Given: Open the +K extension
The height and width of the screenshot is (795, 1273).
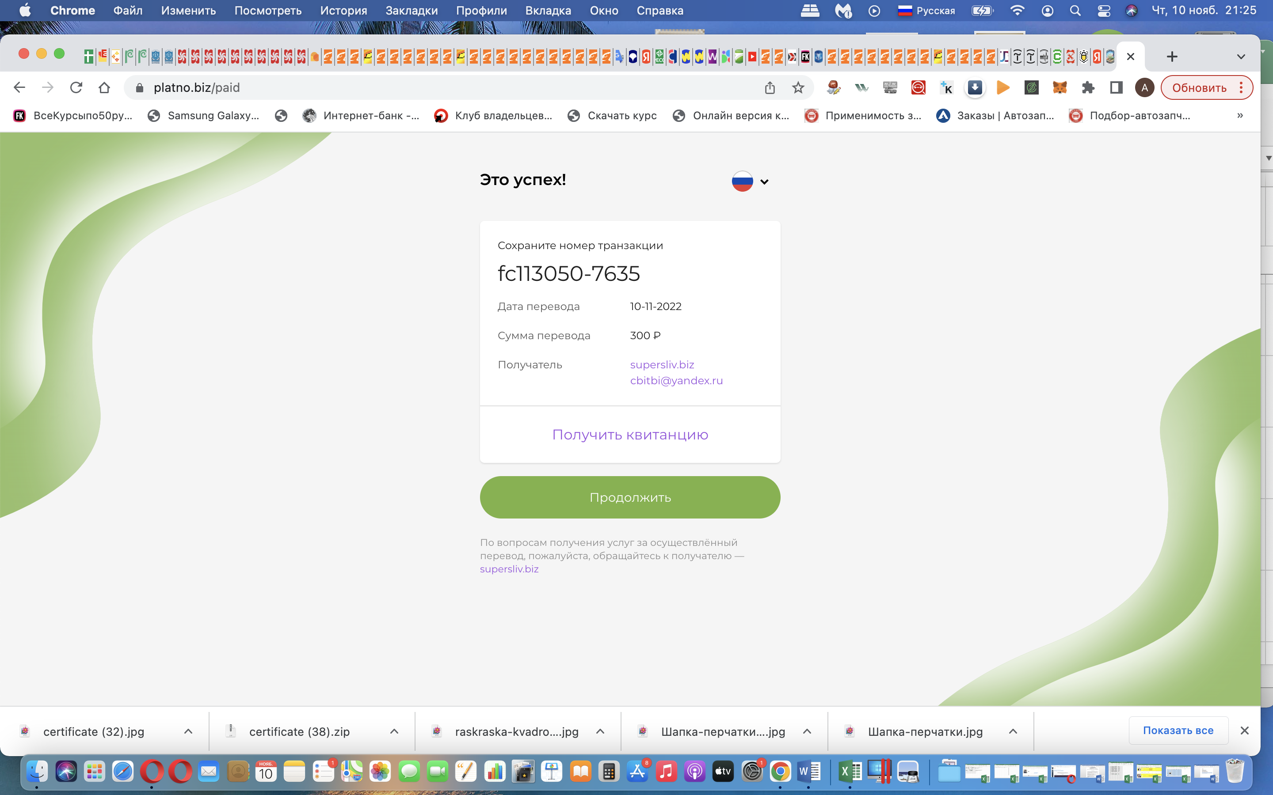Looking at the screenshot, I should tap(946, 87).
